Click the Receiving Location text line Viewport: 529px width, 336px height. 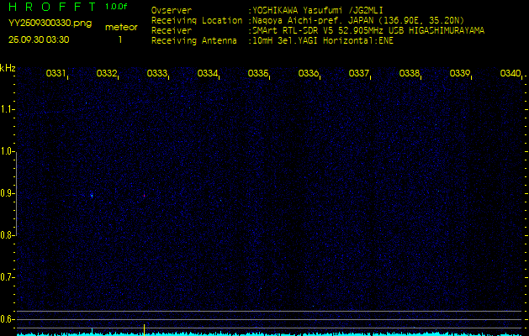click(x=308, y=20)
